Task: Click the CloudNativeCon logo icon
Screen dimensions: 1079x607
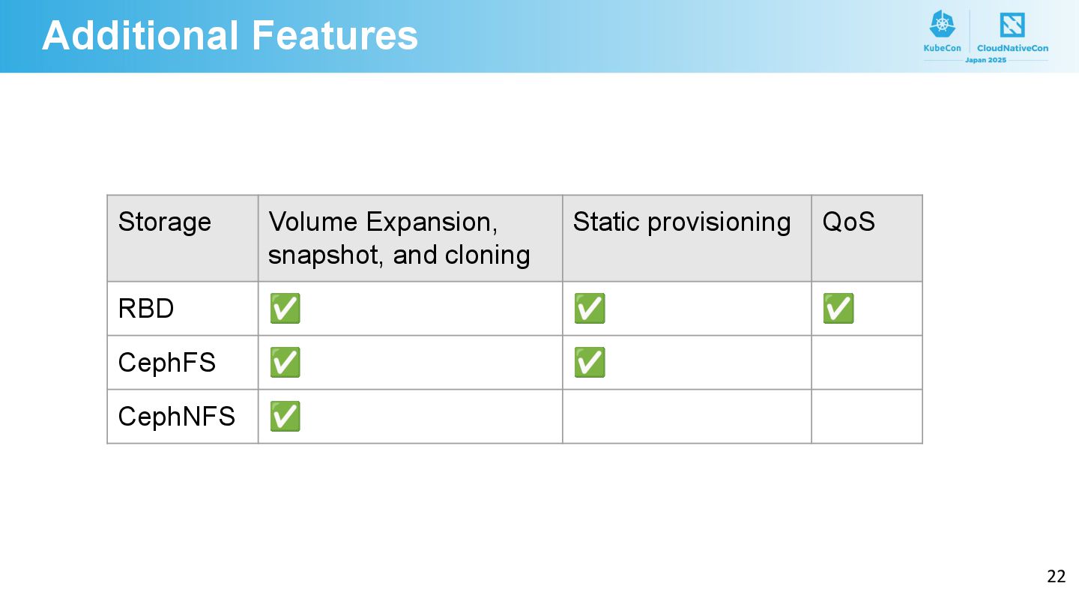Action: pos(1012,25)
